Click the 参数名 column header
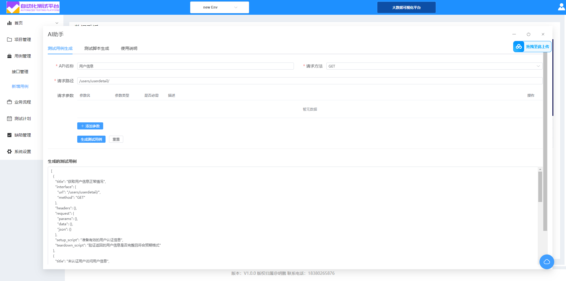Image resolution: width=566 pixels, height=281 pixels. (85, 96)
